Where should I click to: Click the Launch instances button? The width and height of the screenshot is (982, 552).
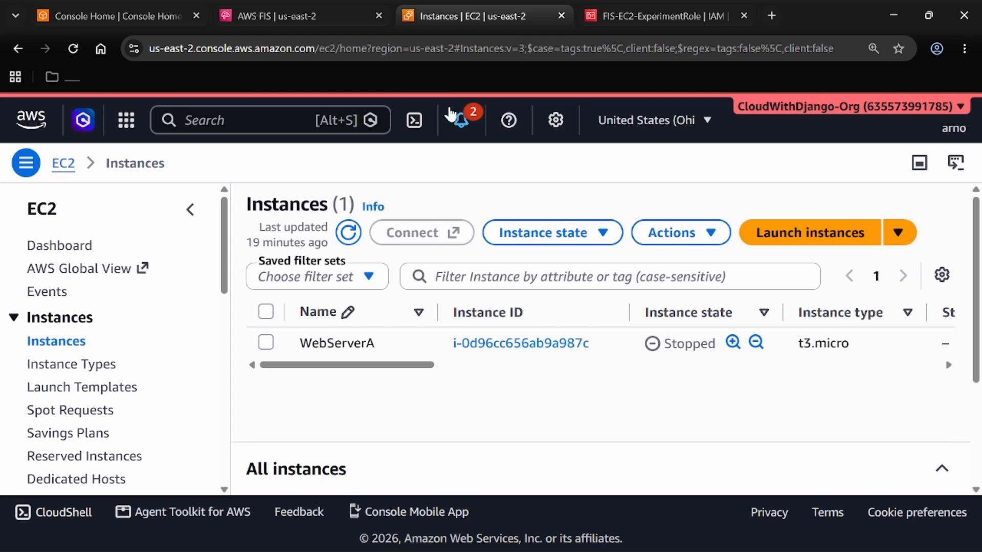coord(810,233)
